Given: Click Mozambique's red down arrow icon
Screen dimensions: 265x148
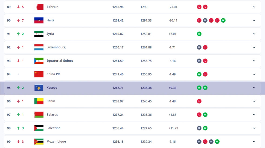Looking at the screenshot, I should point(18,142).
